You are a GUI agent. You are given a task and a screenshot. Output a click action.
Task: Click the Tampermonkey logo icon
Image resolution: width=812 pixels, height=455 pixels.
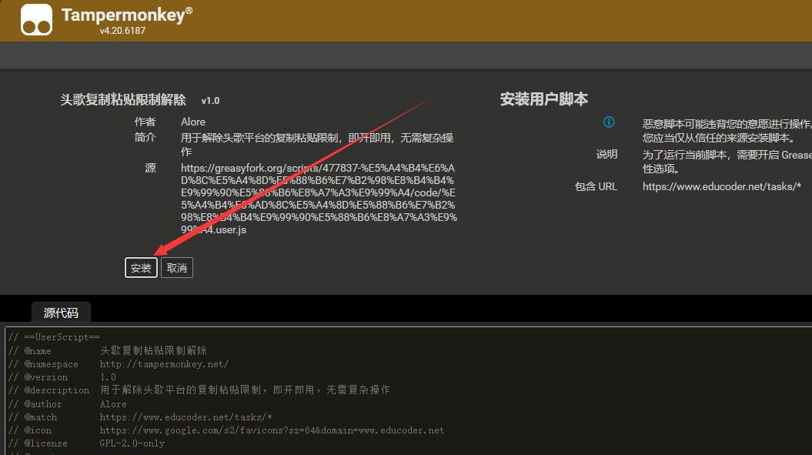[36, 20]
